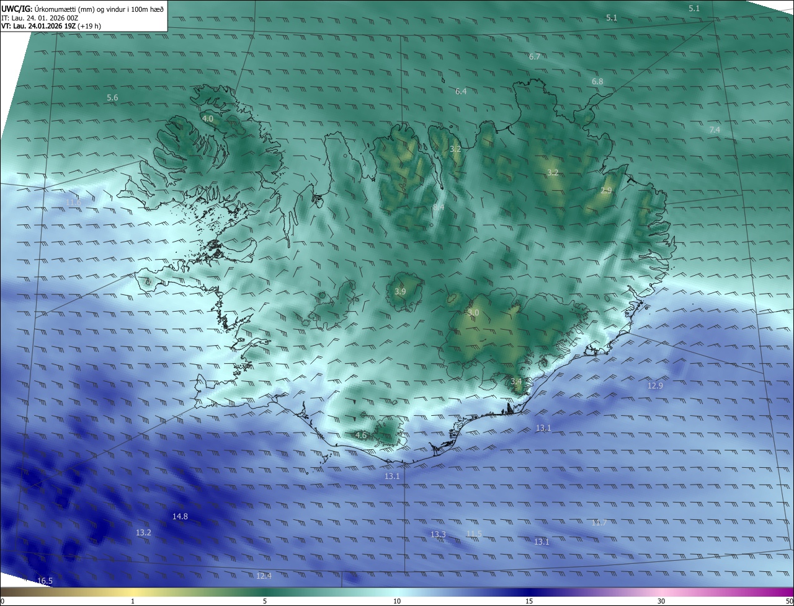Click the 11.7 value label on the map
This screenshot has height=606, width=794.
599,523
